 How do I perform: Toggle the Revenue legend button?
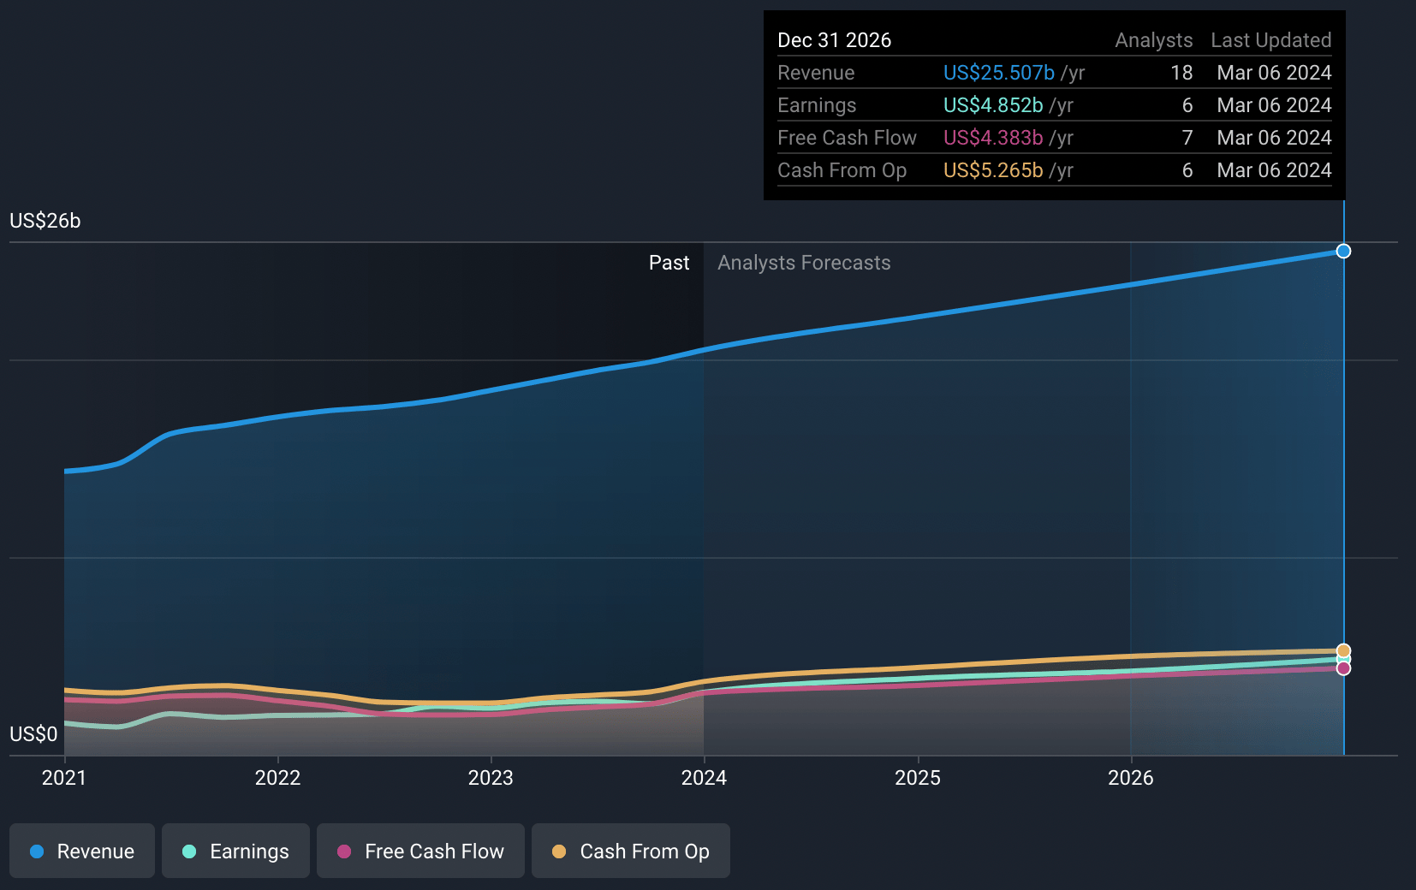(x=82, y=851)
